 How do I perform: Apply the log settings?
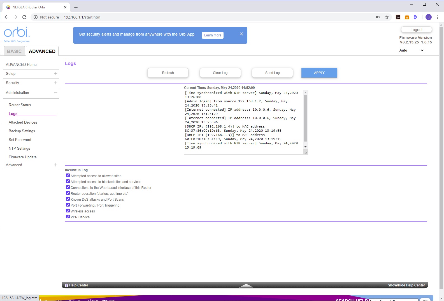click(319, 73)
